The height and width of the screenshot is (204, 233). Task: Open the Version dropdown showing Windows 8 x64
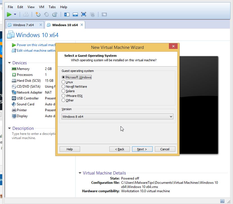click(117, 117)
